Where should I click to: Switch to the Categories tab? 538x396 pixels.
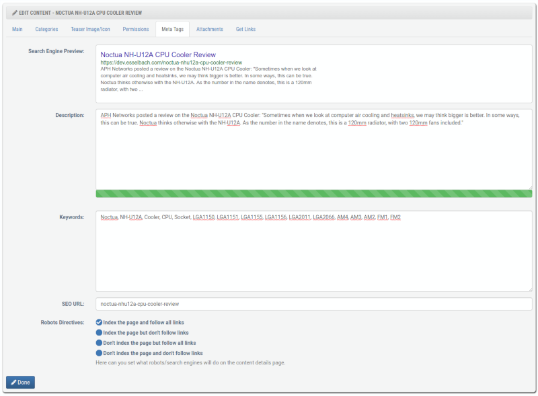(x=46, y=29)
